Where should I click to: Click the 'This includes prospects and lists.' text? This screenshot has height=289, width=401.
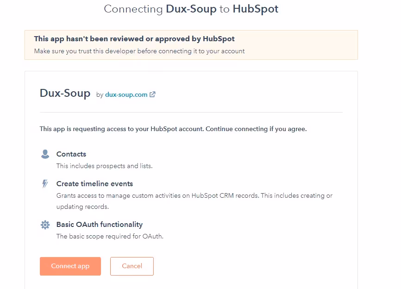[x=104, y=166]
